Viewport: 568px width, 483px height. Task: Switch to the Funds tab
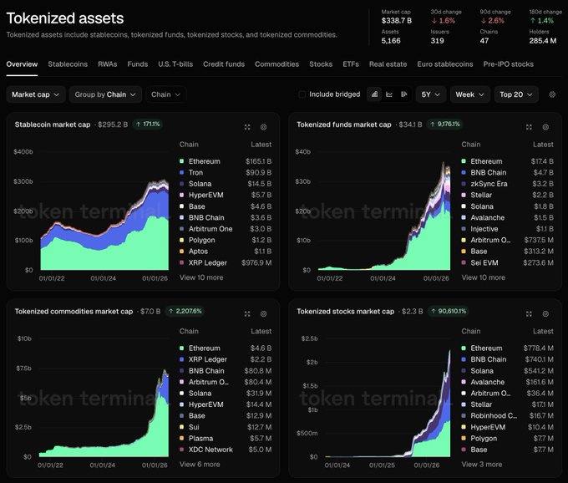click(137, 64)
